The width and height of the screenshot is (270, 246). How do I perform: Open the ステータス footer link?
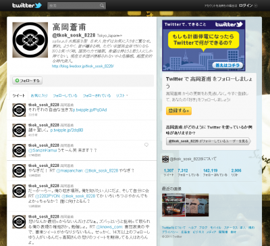coord(231,228)
